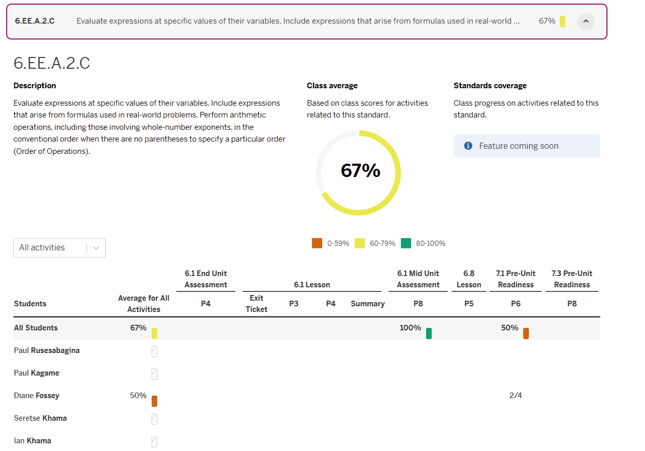
Task: Open the All activities dropdown
Action: (59, 248)
